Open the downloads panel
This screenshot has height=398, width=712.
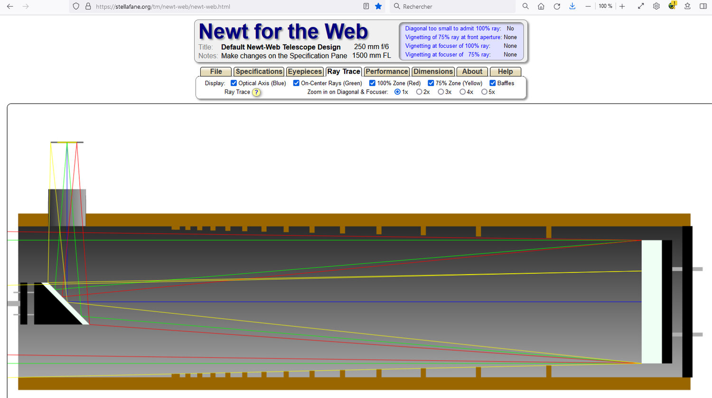572,6
